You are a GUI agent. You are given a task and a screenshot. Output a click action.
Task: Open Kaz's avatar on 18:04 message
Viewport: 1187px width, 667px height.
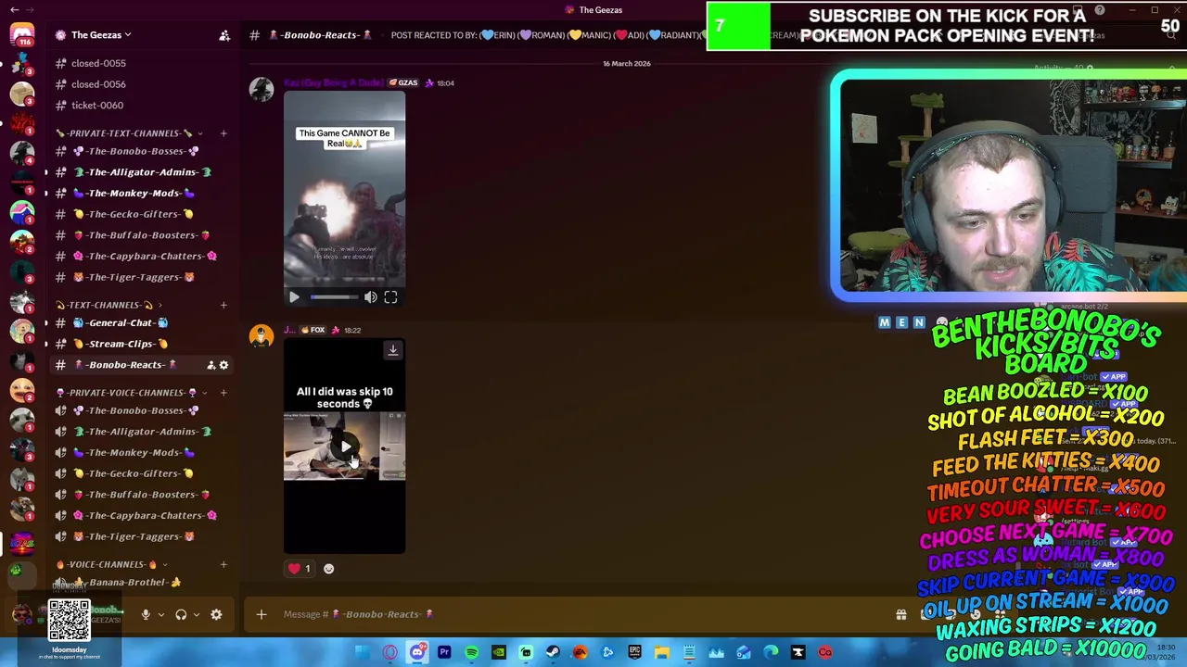(x=262, y=89)
